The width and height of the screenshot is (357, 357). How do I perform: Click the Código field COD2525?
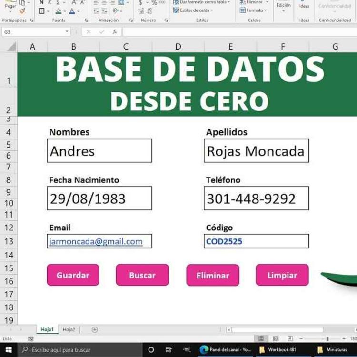click(x=257, y=241)
